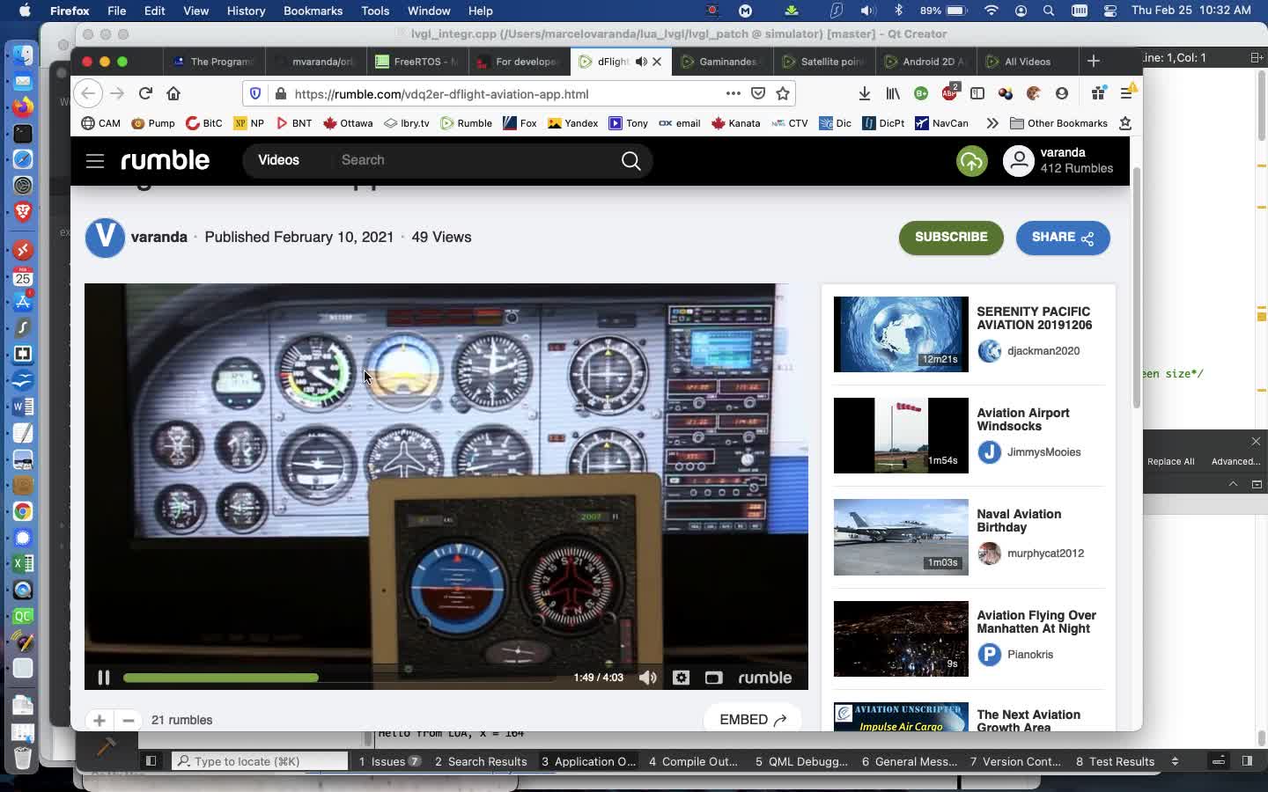Pause the Rumble video

103,678
